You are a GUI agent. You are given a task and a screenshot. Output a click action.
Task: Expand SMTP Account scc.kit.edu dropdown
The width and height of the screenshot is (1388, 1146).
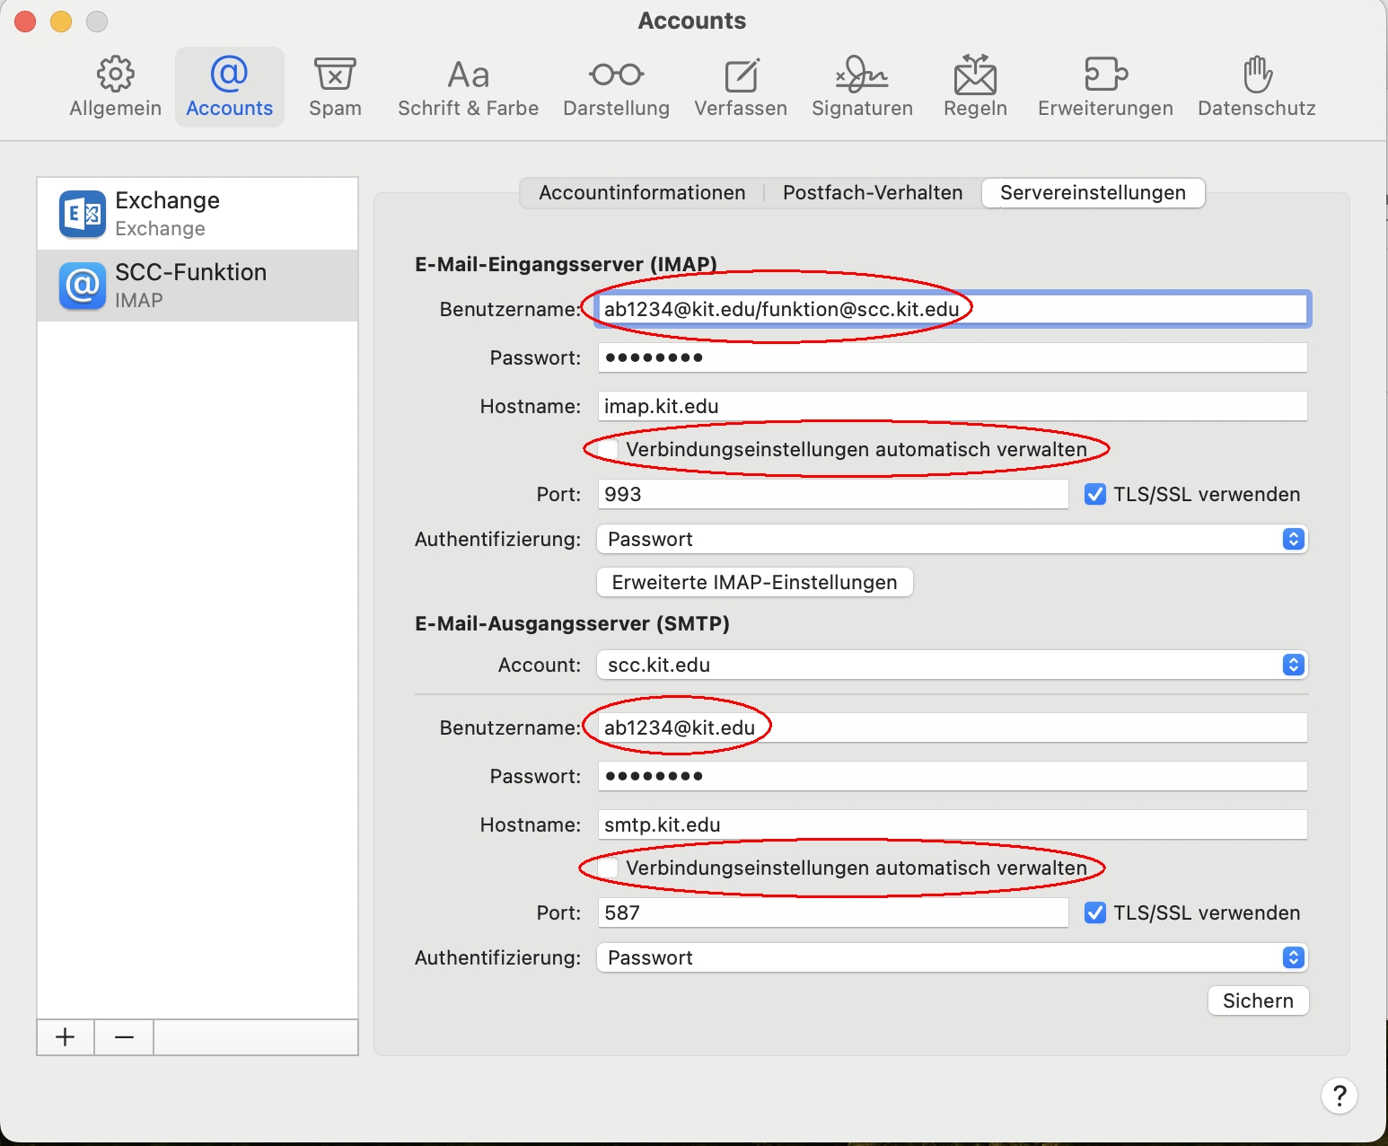pos(952,665)
